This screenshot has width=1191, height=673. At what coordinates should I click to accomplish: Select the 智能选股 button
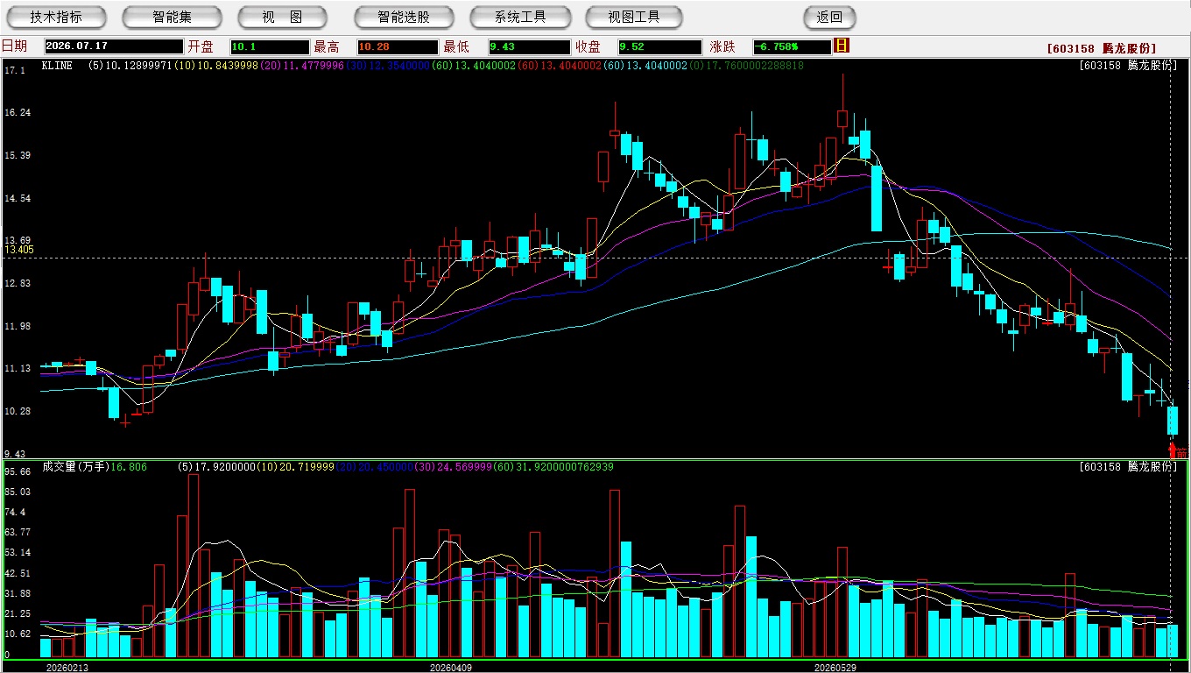click(x=404, y=18)
